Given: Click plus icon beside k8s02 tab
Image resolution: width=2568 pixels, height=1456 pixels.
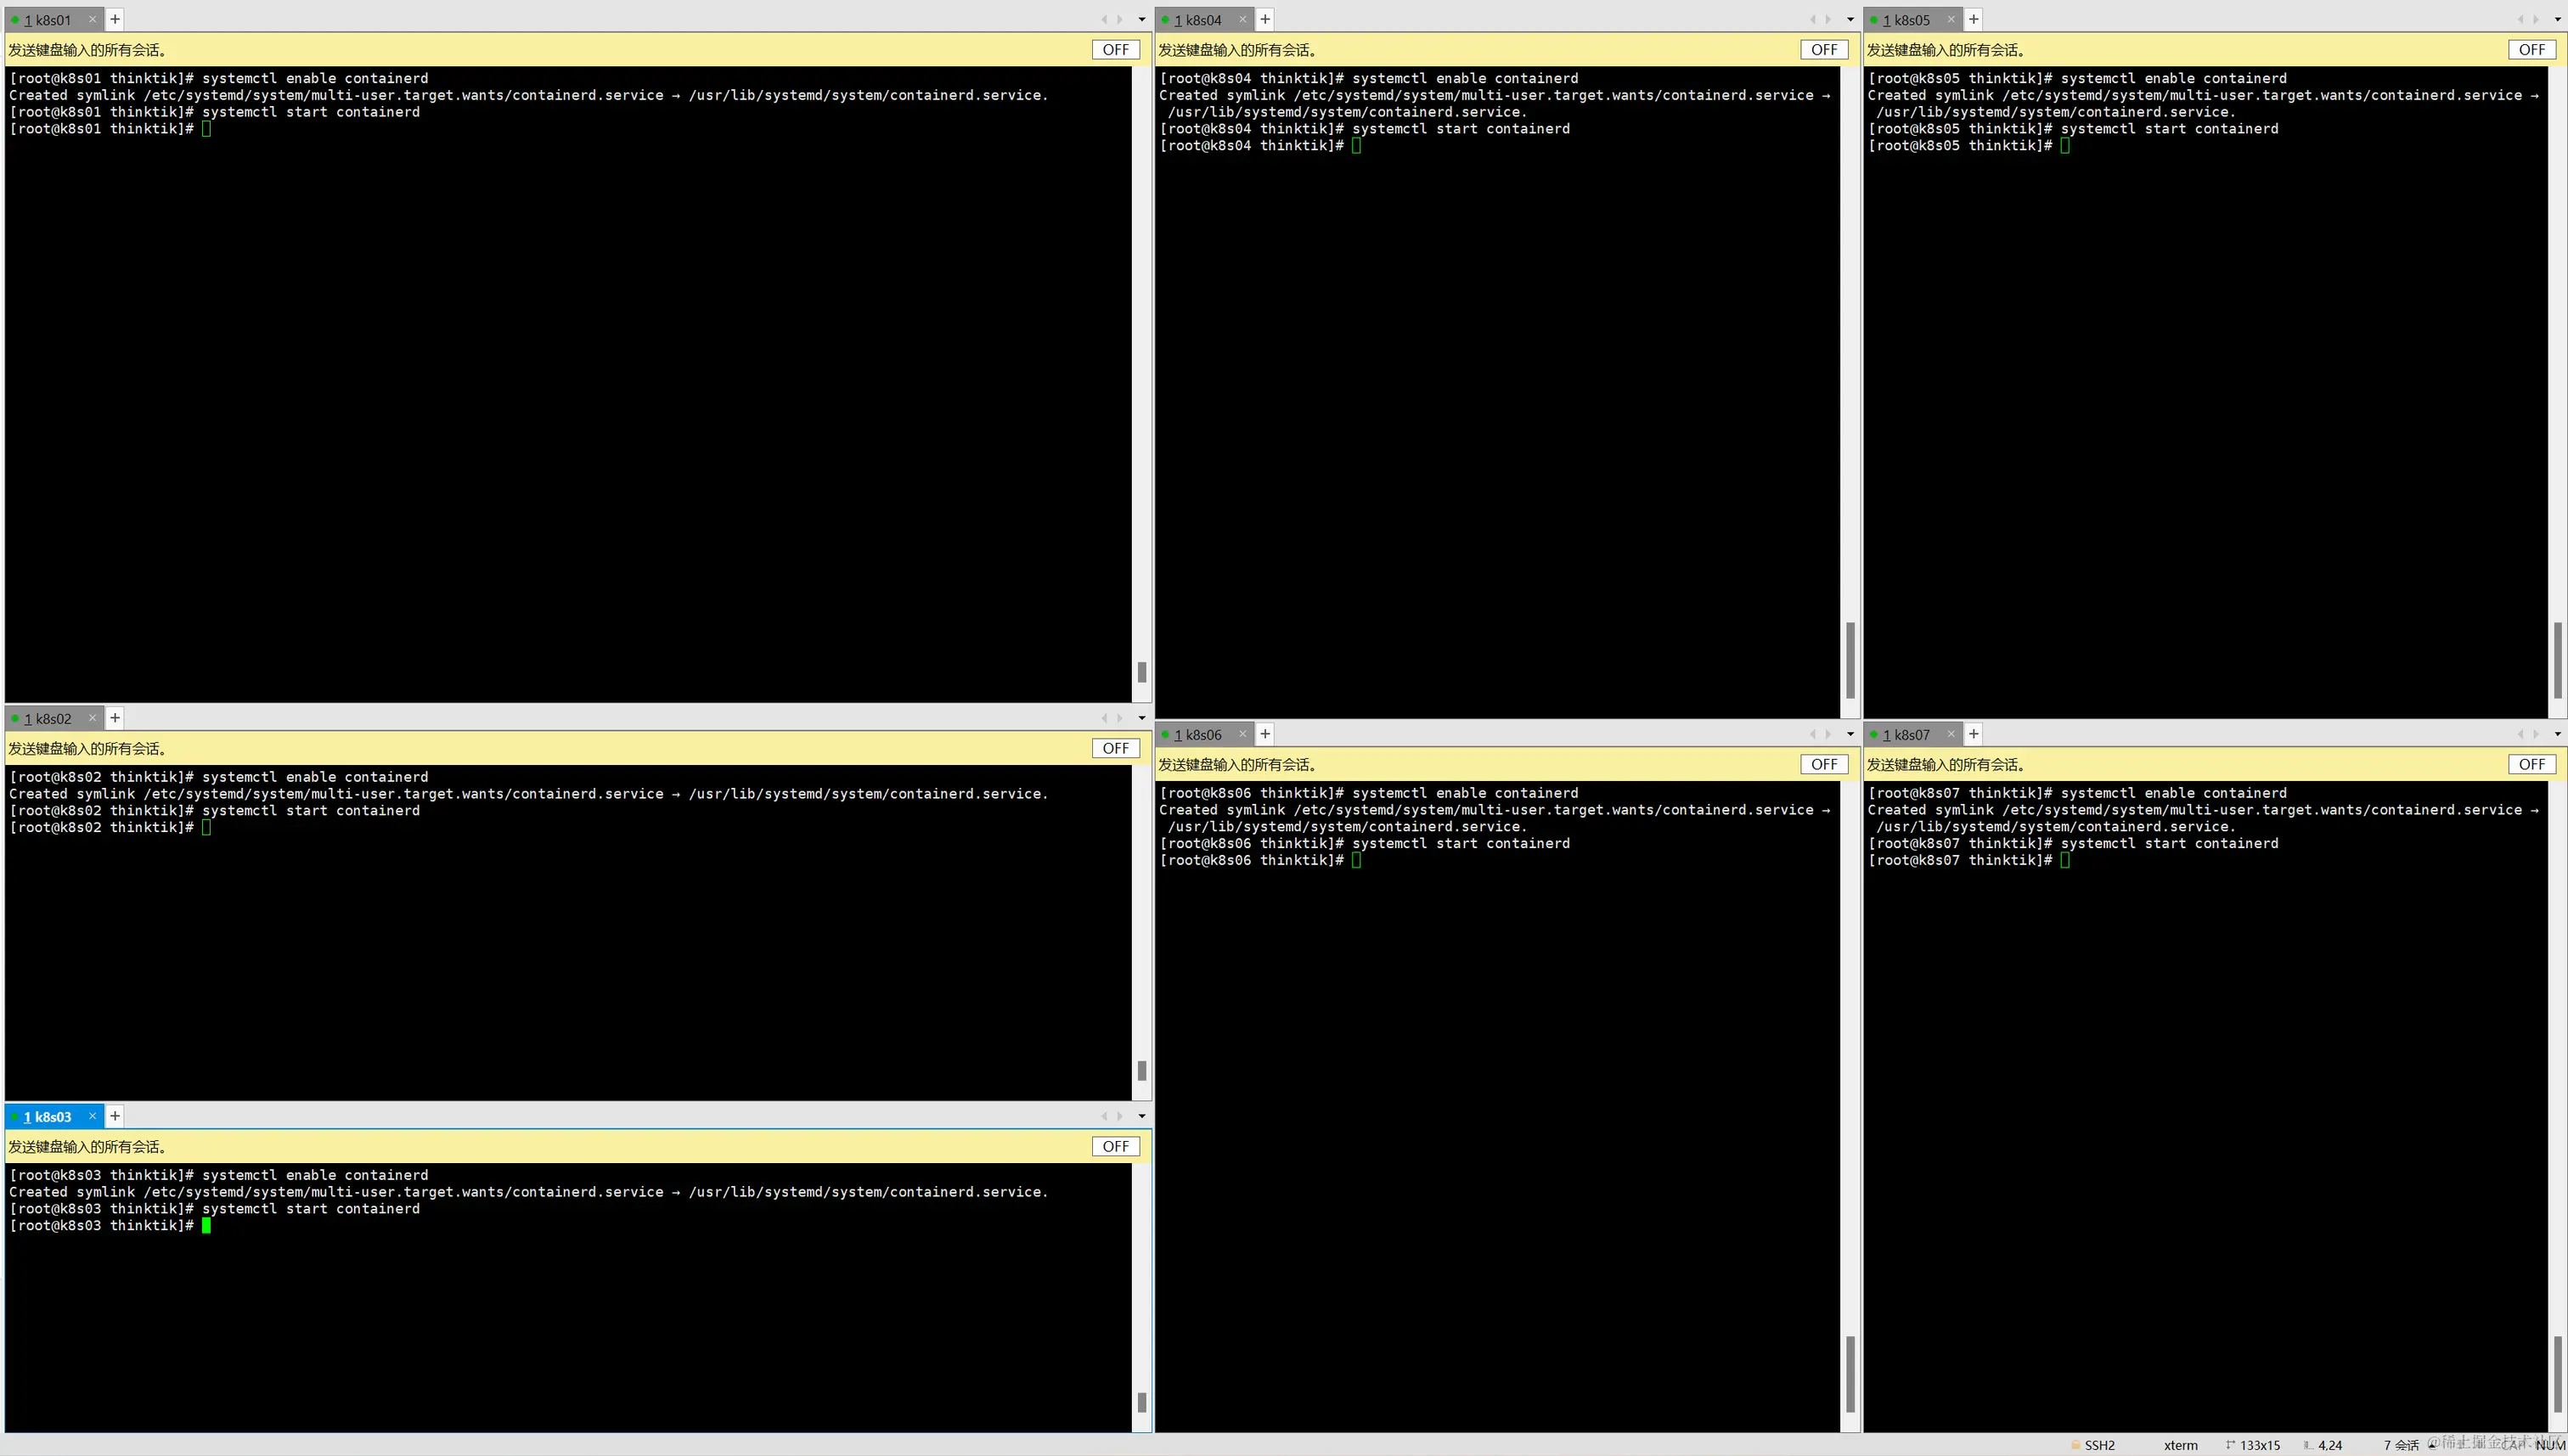Looking at the screenshot, I should tap(115, 718).
